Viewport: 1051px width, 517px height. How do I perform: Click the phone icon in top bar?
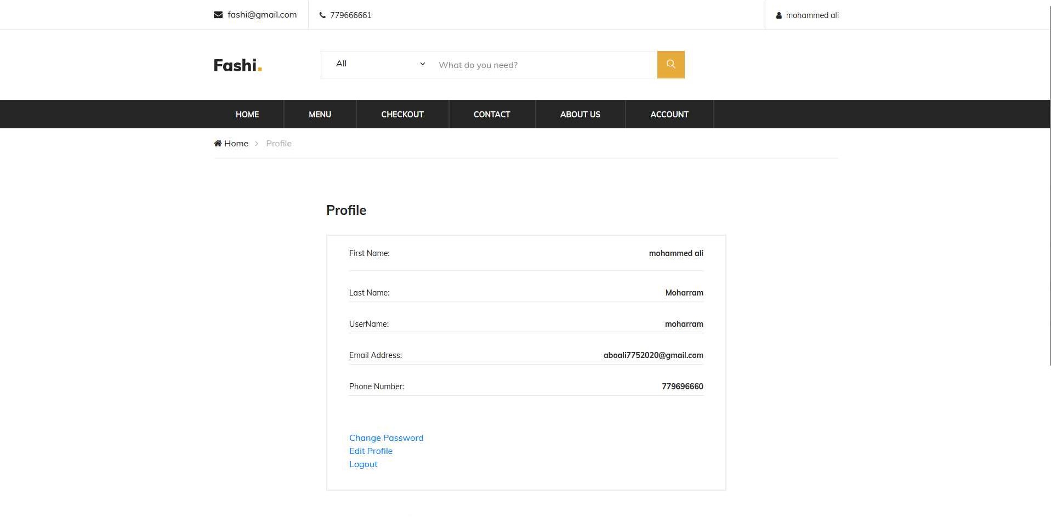[322, 15]
